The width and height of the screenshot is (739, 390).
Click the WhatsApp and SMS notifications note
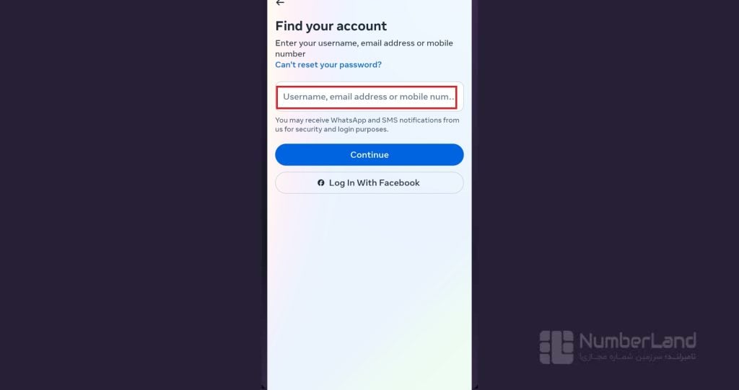coord(367,125)
